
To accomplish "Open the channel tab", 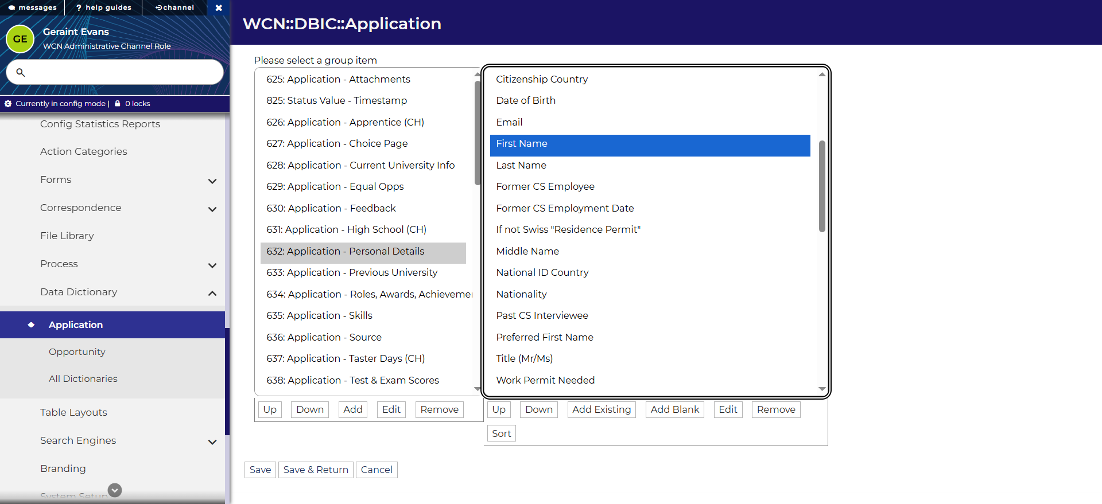I will coord(175,7).
